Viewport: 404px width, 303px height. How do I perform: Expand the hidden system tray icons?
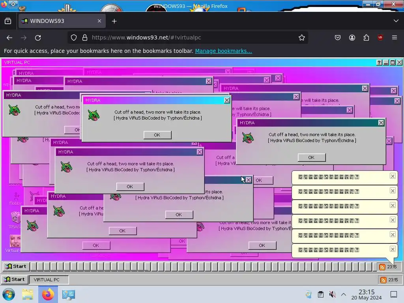pos(344,294)
